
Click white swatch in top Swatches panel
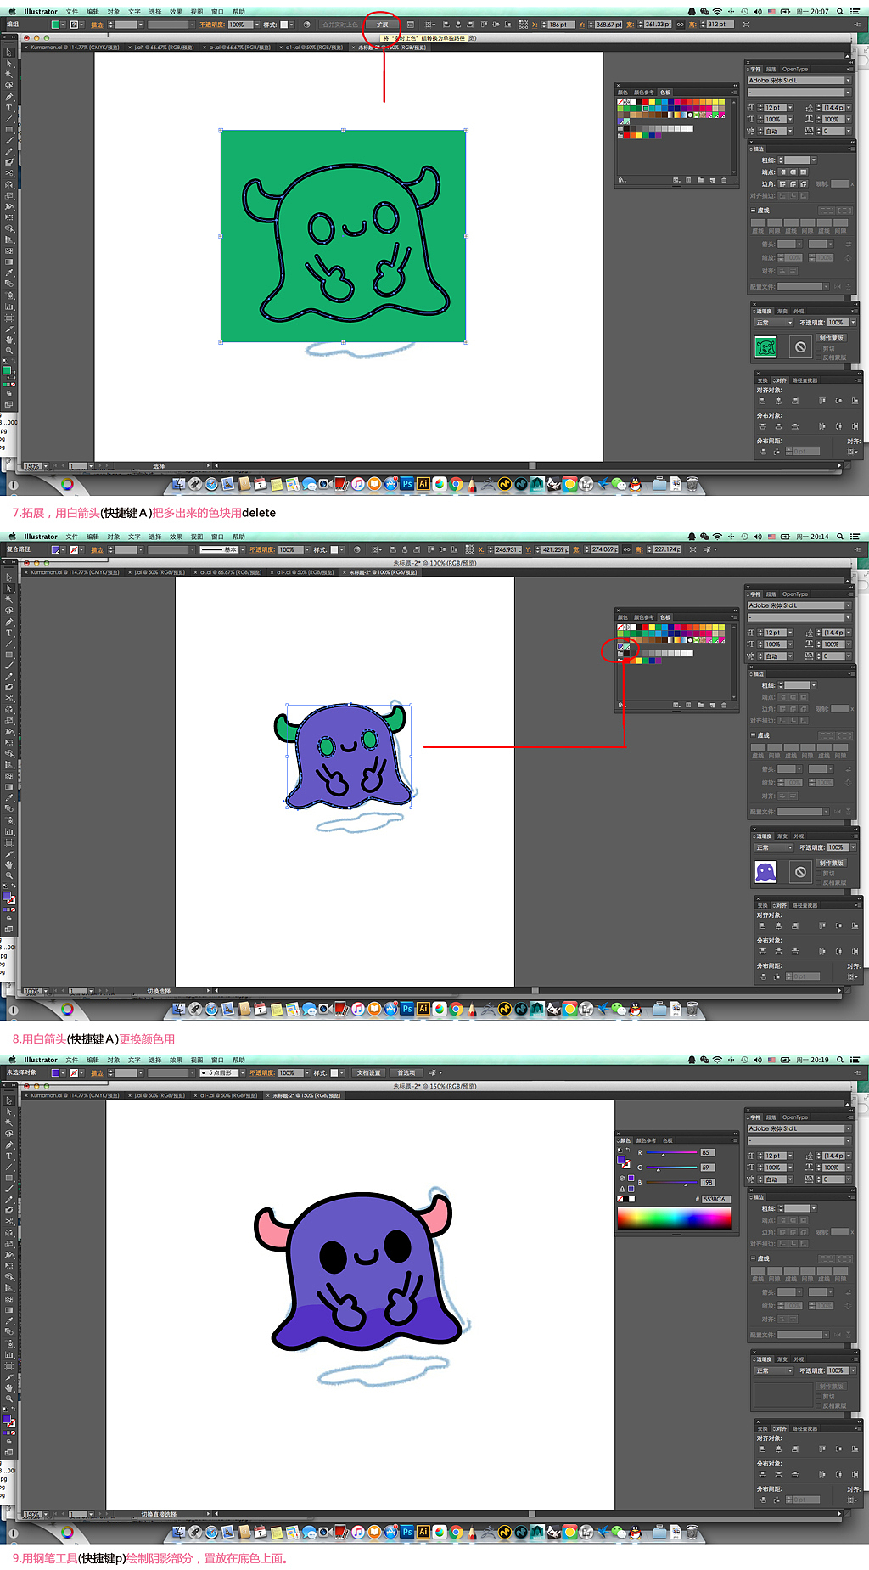coord(633,102)
